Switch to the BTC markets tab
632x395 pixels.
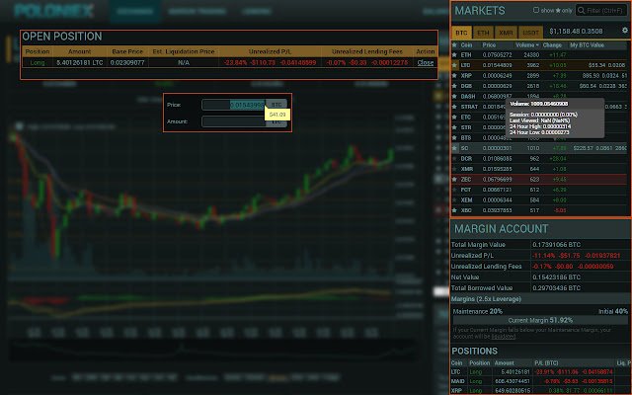[x=461, y=33]
